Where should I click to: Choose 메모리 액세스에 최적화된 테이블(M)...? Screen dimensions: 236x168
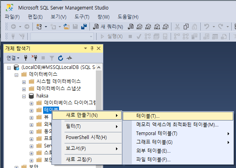tap(178, 124)
